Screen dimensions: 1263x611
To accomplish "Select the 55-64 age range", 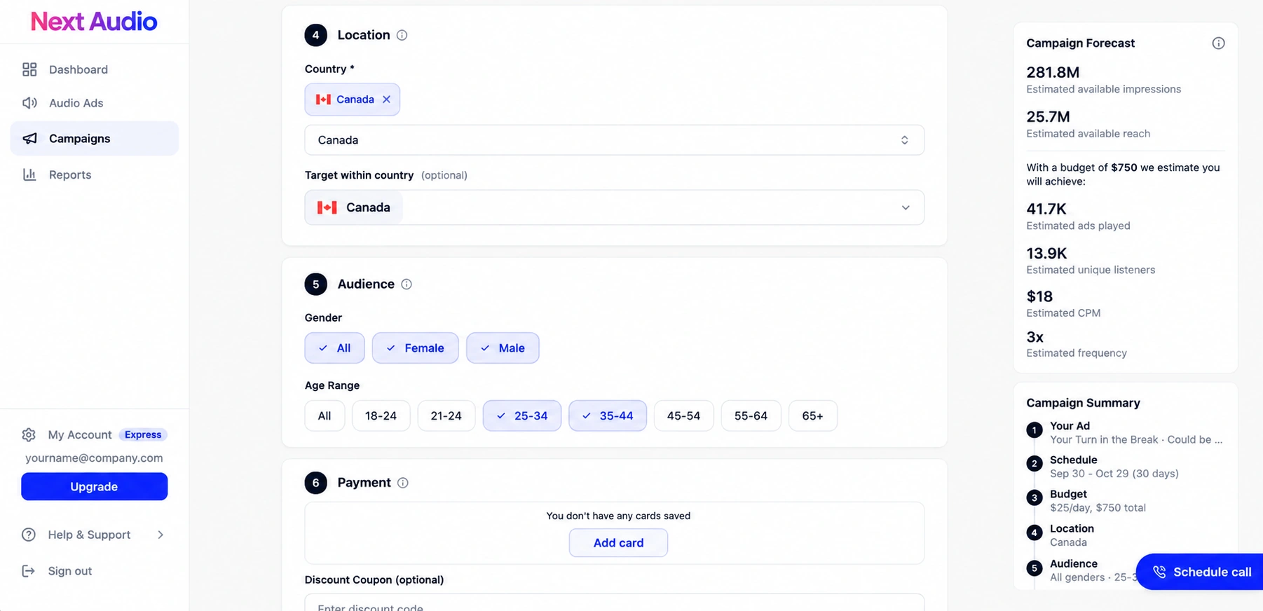I will tap(751, 416).
